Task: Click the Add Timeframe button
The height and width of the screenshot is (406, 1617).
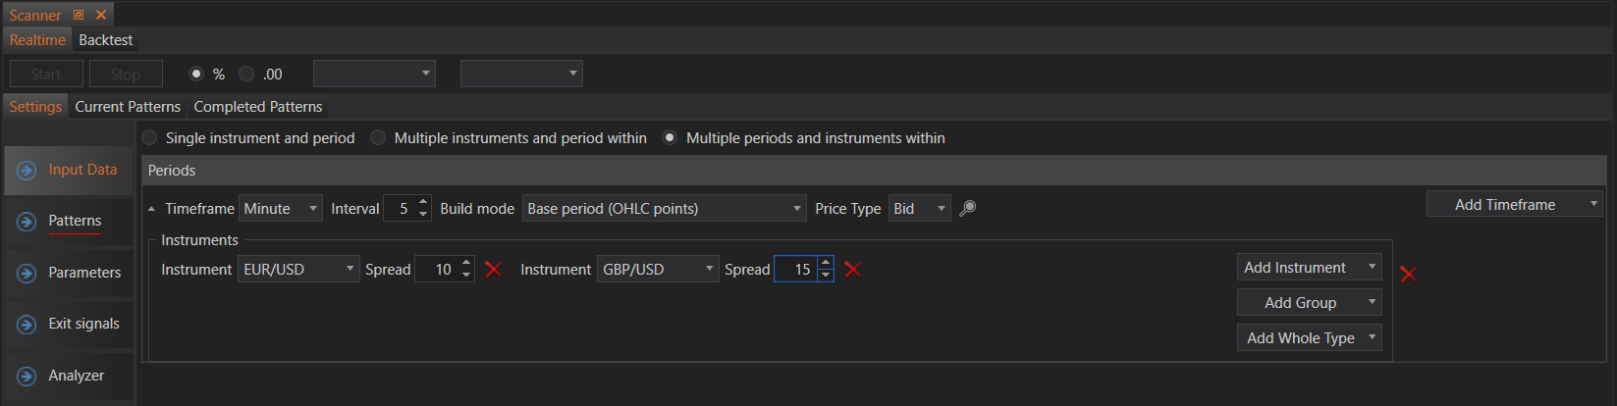Action: tap(1504, 205)
